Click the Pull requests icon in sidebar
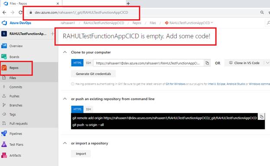 point(4,123)
